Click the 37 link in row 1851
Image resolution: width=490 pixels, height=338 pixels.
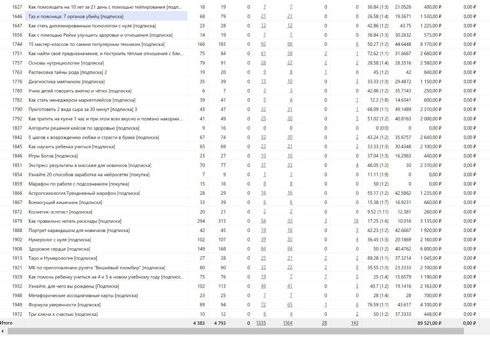pyautogui.click(x=263, y=165)
